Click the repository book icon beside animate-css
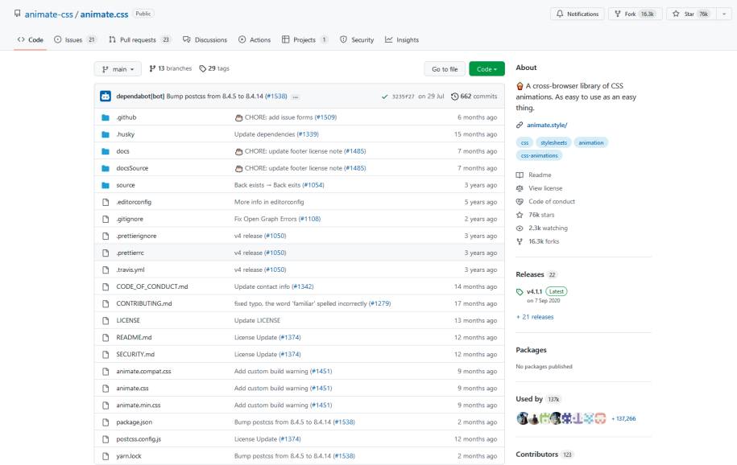 point(18,14)
